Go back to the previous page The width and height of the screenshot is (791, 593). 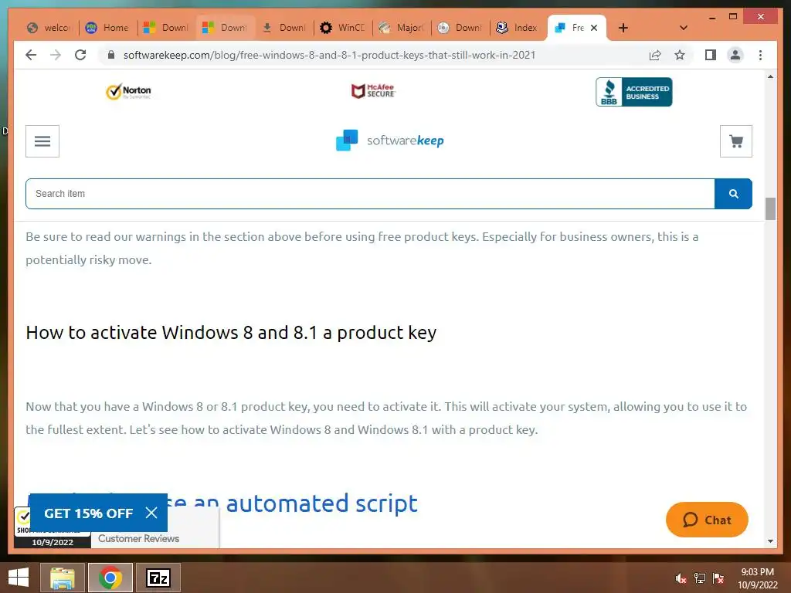tap(31, 55)
